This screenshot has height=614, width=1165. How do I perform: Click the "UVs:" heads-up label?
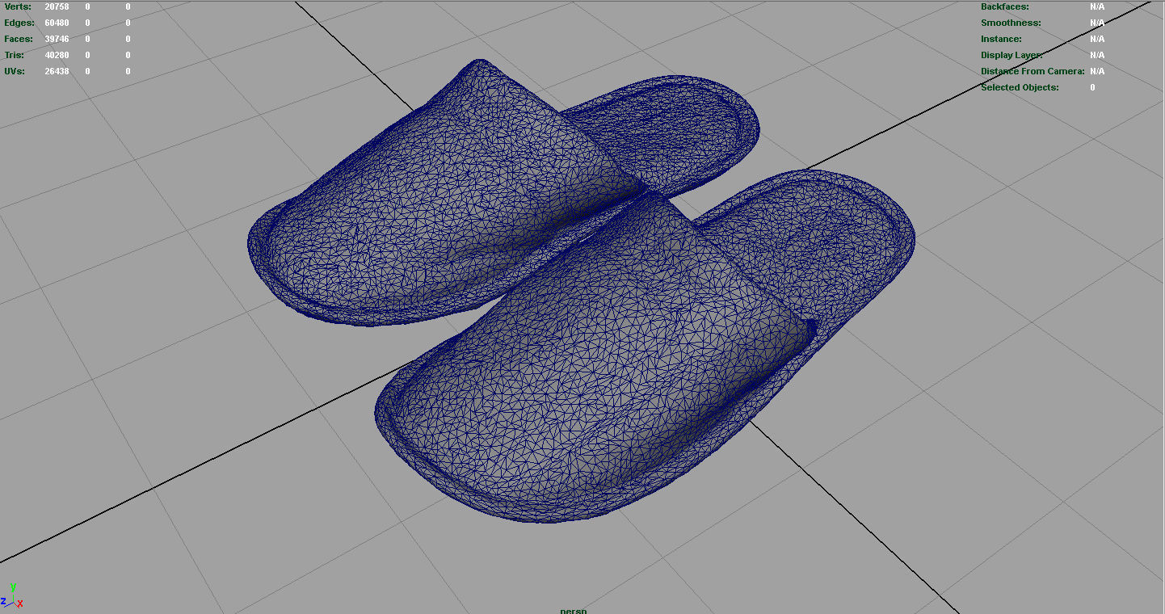(x=15, y=71)
